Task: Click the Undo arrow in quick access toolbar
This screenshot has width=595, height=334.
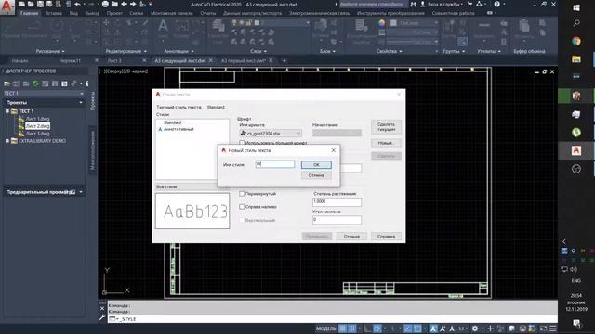Action: click(78, 4)
